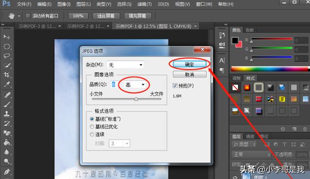Switch to the 示例PDF-3 document tab
This screenshot has height=179, width=310.
[37, 26]
